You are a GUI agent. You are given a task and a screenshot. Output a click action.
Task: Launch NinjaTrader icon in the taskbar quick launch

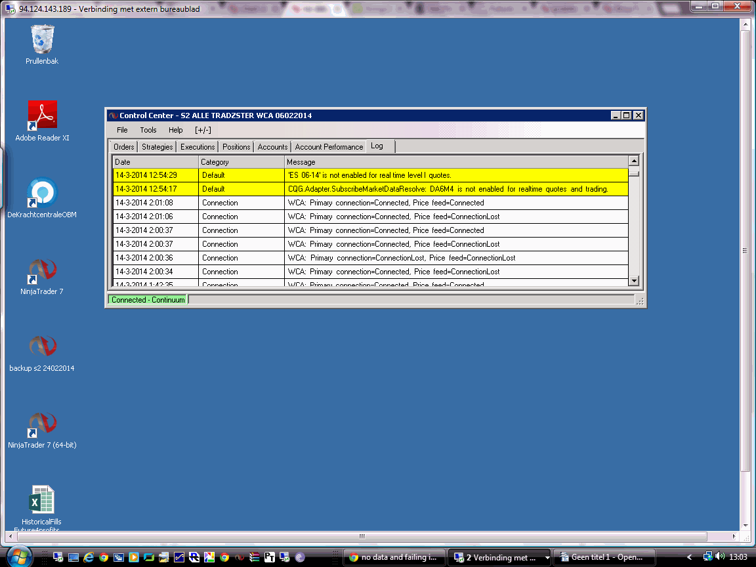click(x=240, y=557)
